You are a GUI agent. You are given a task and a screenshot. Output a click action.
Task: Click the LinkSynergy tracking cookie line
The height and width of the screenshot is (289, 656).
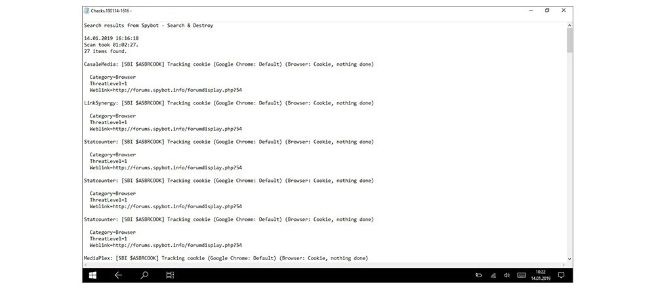pyautogui.click(x=229, y=103)
